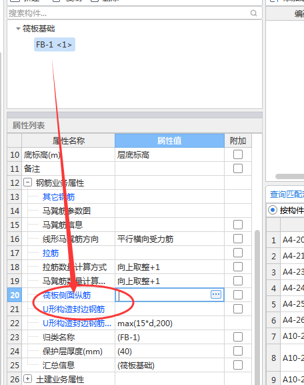Screen dimensions: 304x385
Task: Toggle 附加 checkbox for 马凳筋数量计算 row
Action: click(x=238, y=281)
